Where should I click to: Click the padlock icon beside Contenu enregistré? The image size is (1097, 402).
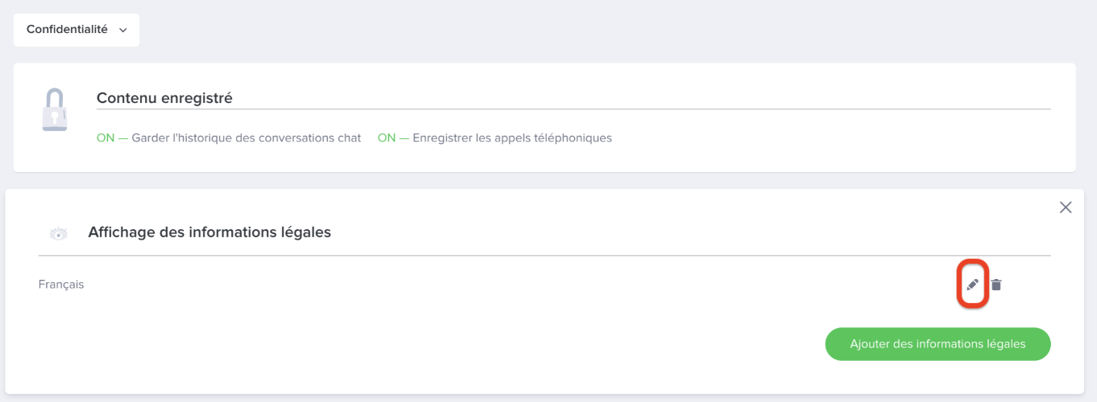[x=54, y=110]
